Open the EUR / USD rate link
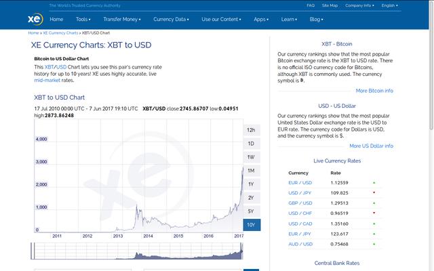 [300, 183]
